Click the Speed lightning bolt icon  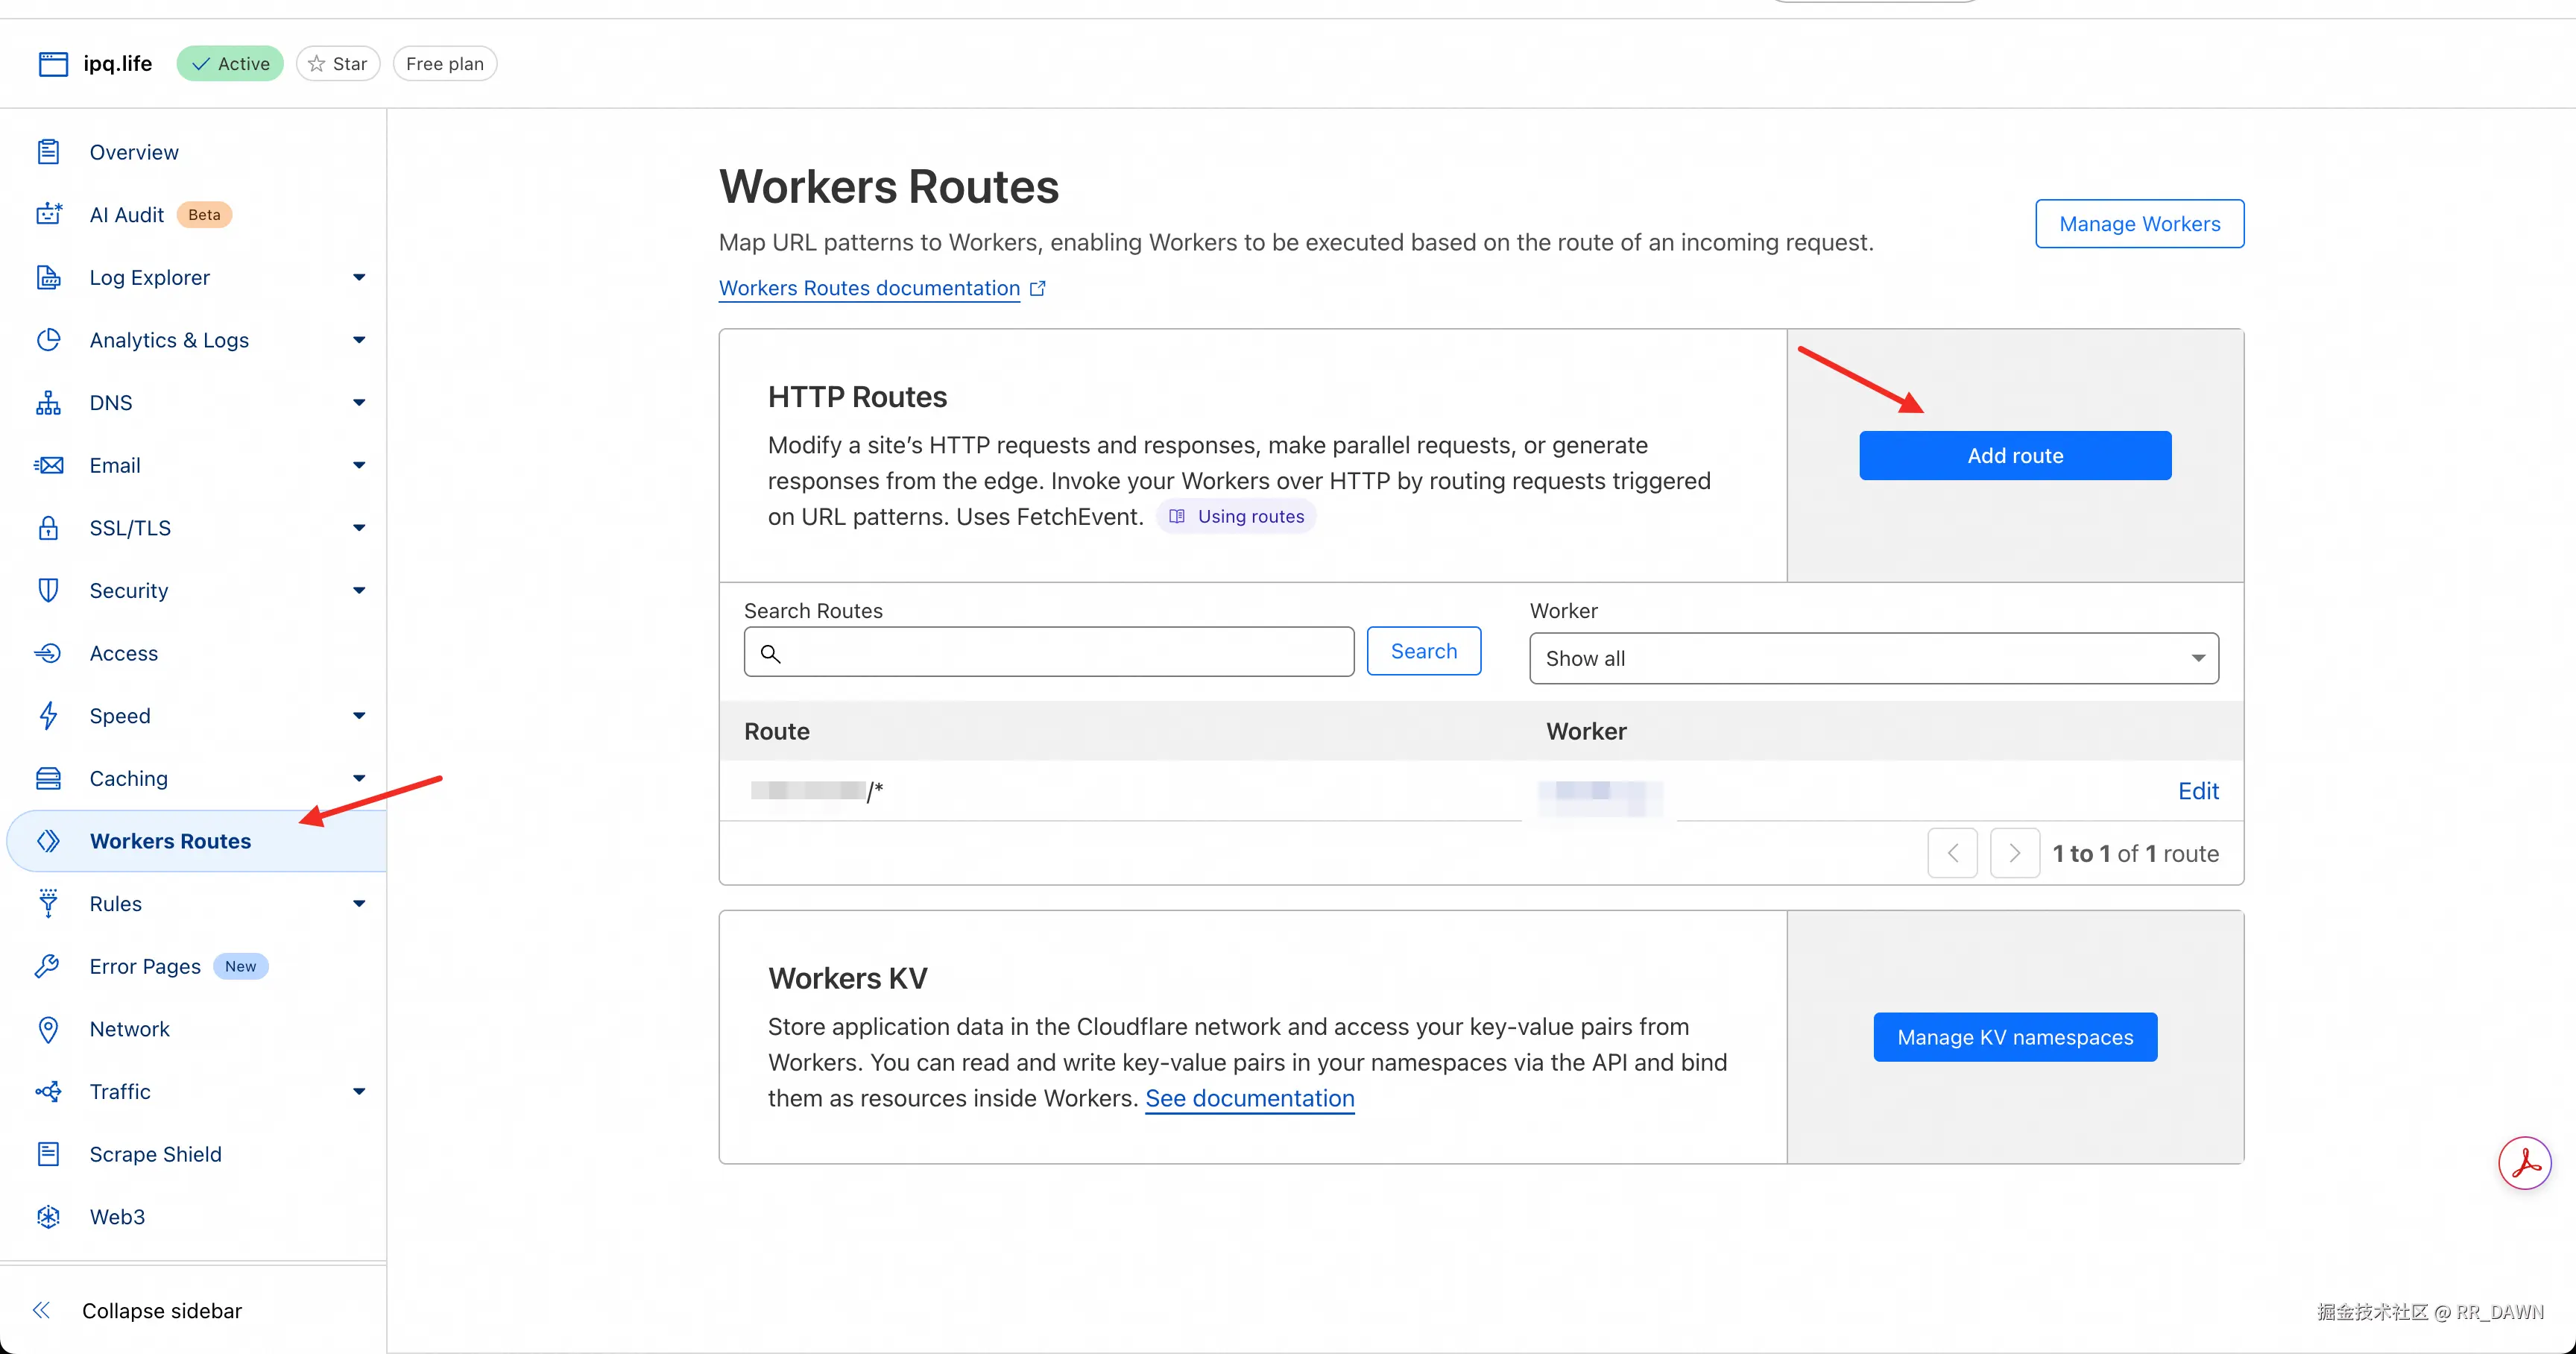point(48,716)
